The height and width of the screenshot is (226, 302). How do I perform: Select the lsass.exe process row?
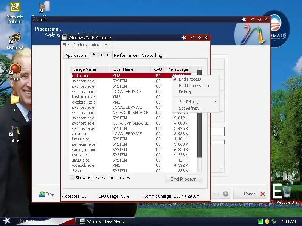click(x=131, y=139)
